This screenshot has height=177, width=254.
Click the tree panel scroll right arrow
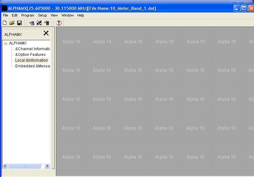pyautogui.click(x=47, y=166)
